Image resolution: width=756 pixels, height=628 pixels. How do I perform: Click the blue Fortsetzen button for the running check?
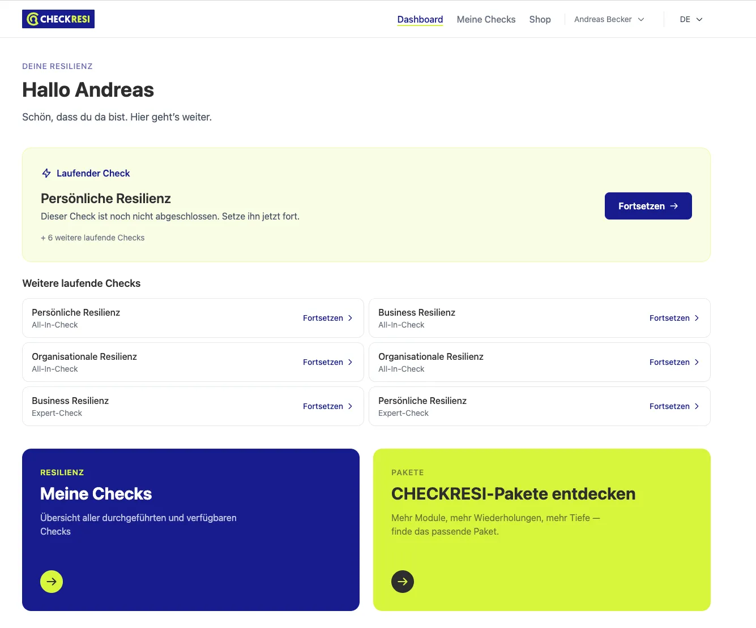point(648,206)
